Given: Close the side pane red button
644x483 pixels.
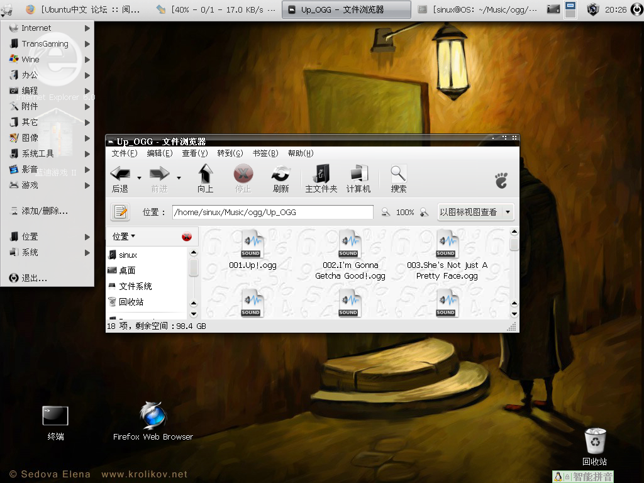Looking at the screenshot, I should pos(186,236).
